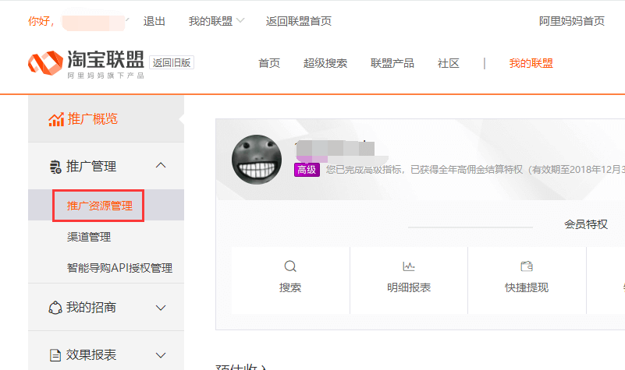Click the 退出 logout link
The width and height of the screenshot is (625, 370).
154,21
